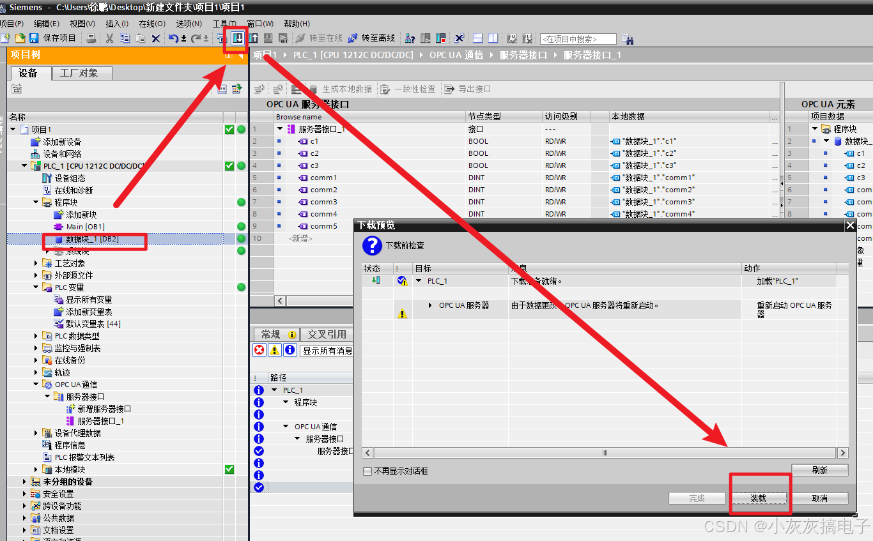Screen dimensions: 873x541
Task: Open 设备组态 device configuration
Action: click(x=64, y=178)
